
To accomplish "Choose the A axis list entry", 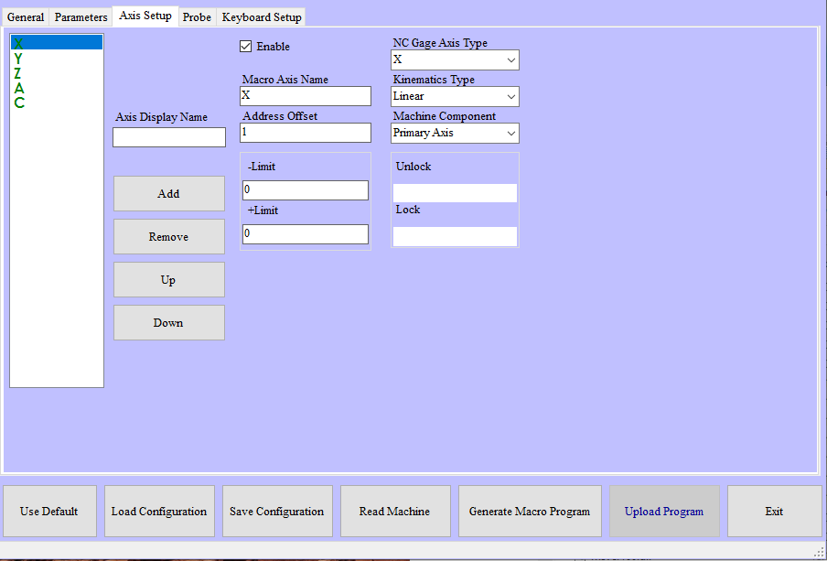I will tap(18, 88).
